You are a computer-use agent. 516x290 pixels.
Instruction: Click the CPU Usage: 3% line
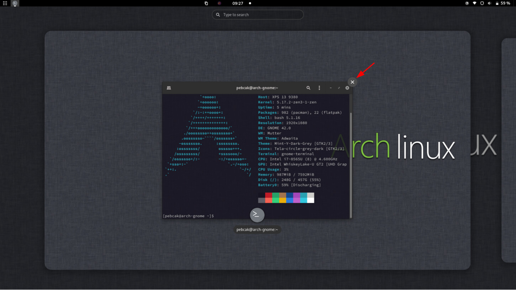(273, 170)
